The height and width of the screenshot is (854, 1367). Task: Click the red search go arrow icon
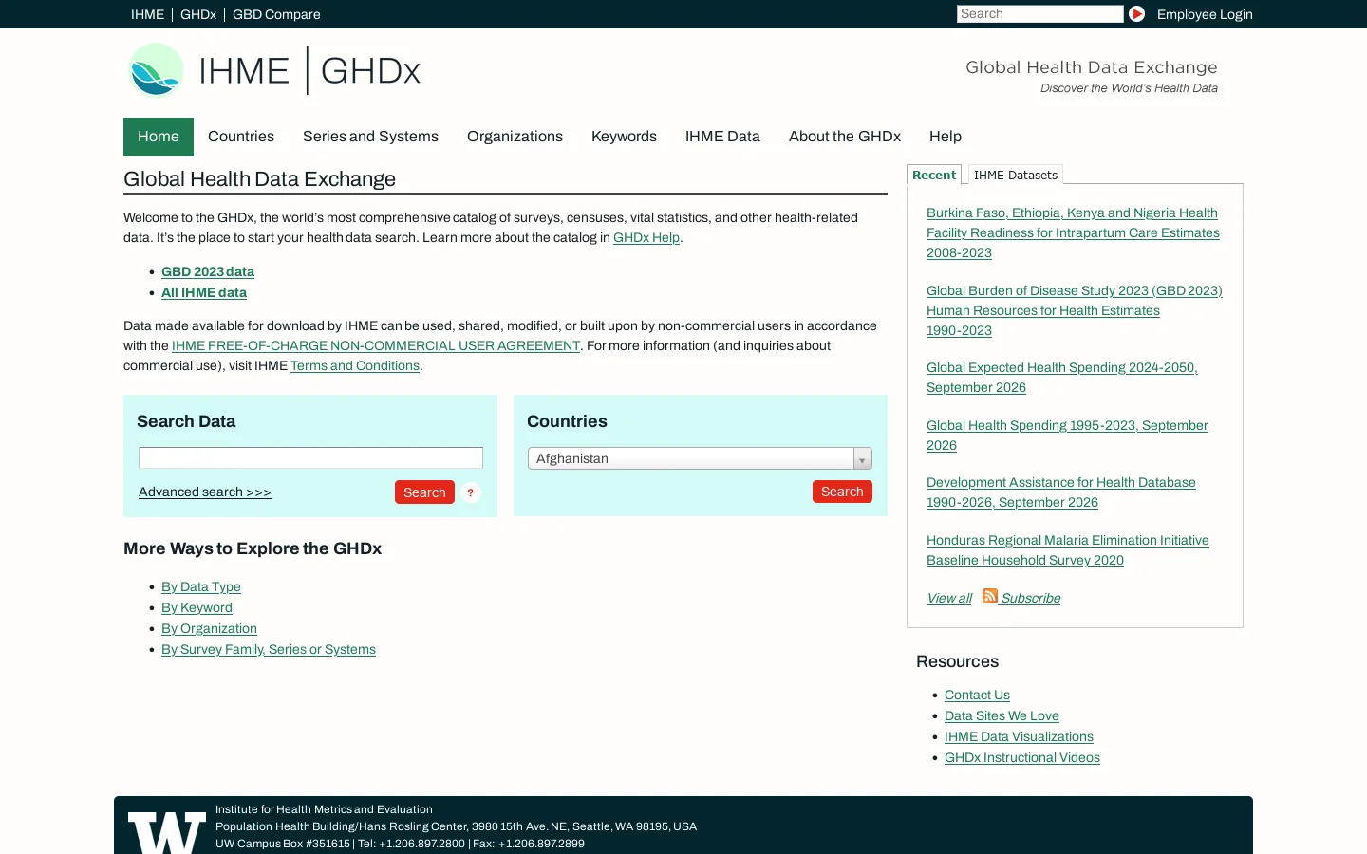[1136, 14]
